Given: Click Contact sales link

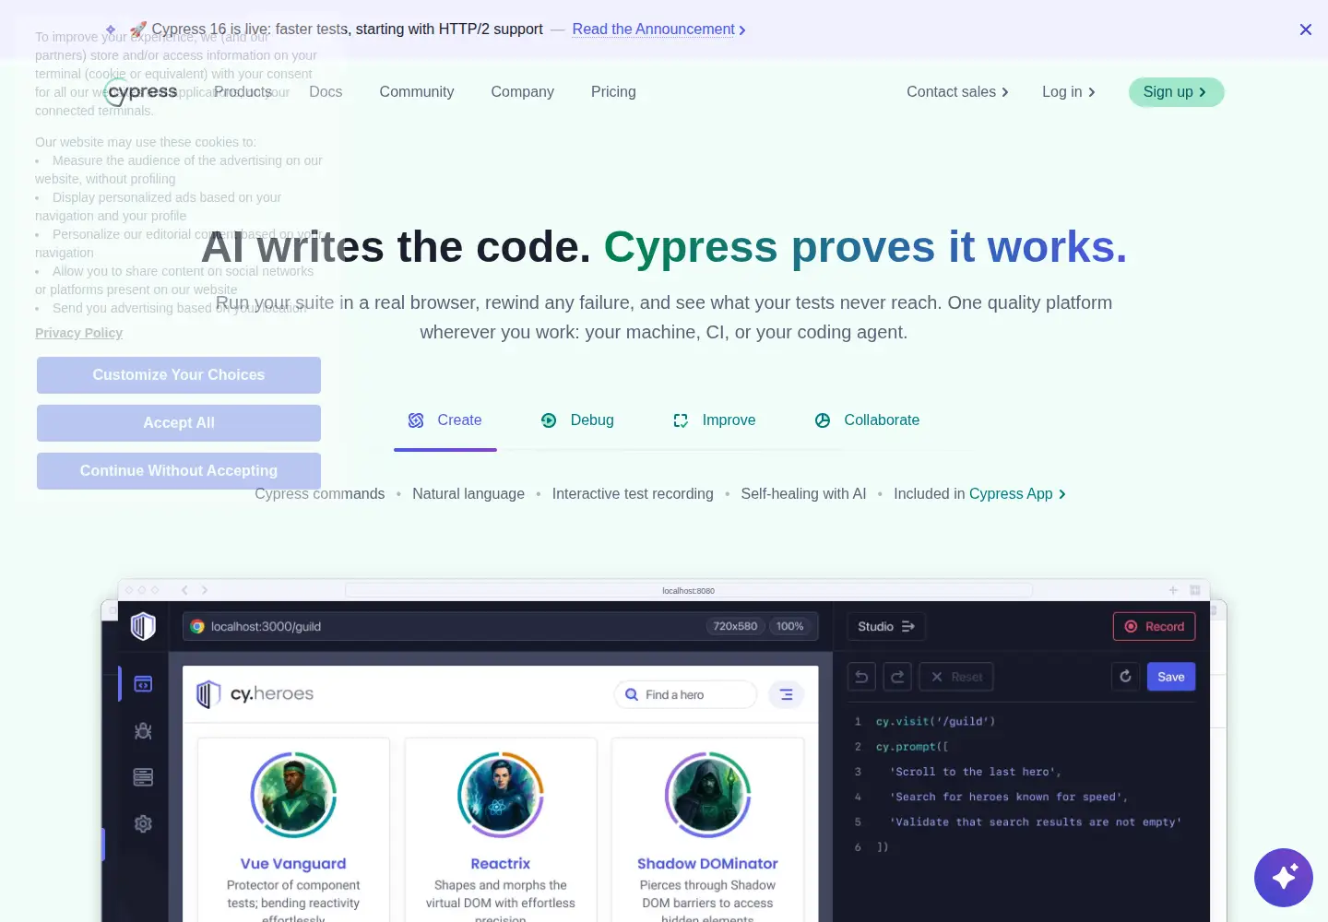Looking at the screenshot, I should click(x=957, y=92).
